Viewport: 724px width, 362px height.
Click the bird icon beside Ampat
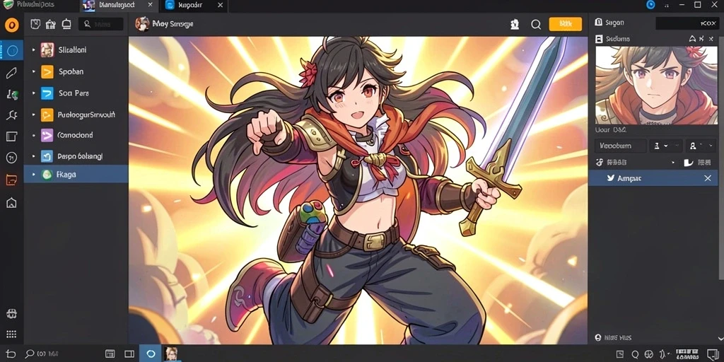610,177
